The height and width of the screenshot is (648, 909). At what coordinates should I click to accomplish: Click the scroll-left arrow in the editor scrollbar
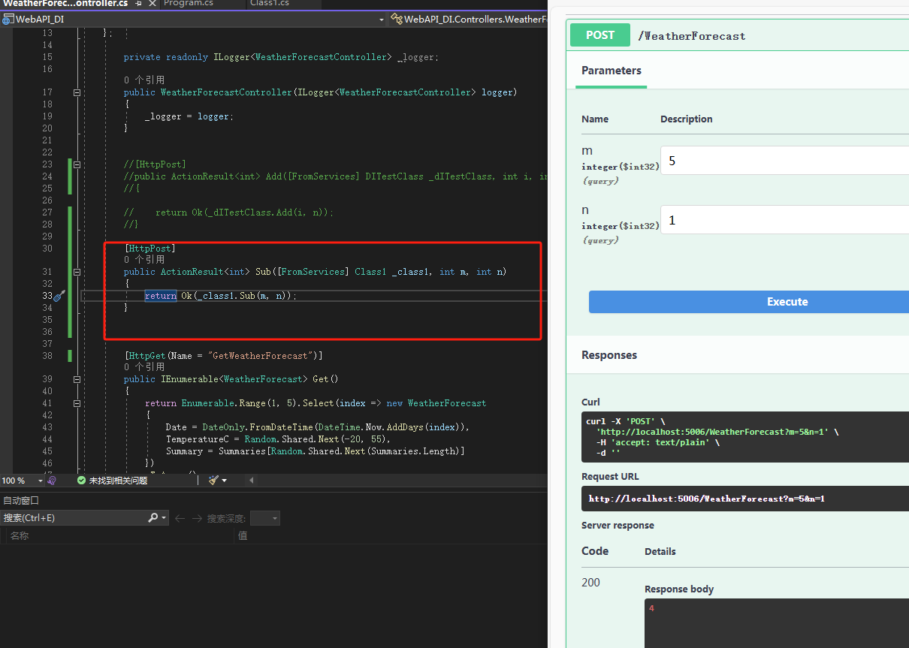(251, 480)
